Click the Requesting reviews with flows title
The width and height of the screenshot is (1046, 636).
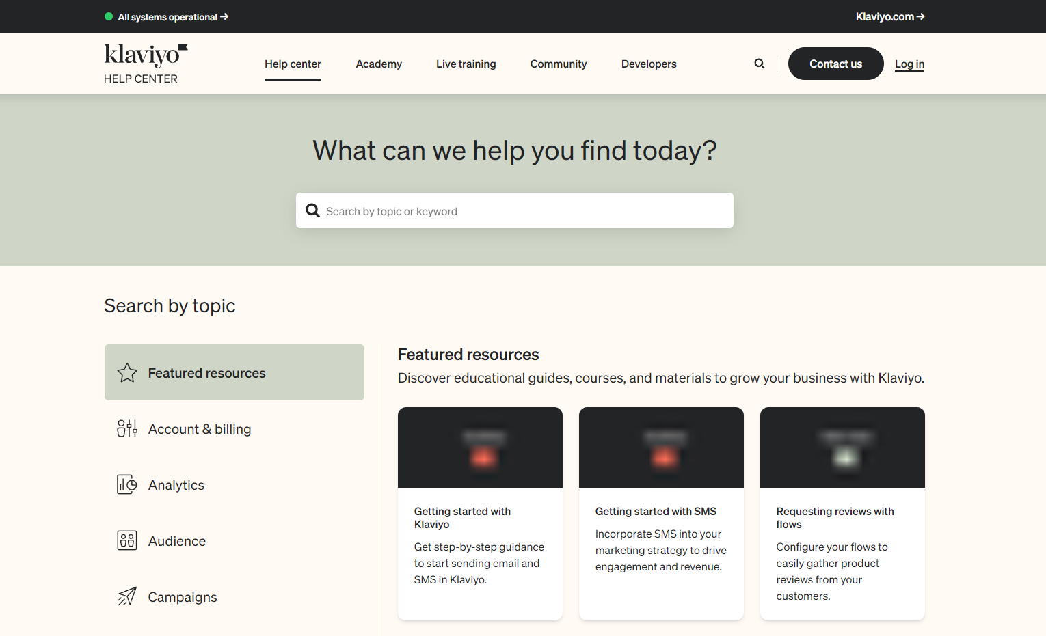coord(835,518)
